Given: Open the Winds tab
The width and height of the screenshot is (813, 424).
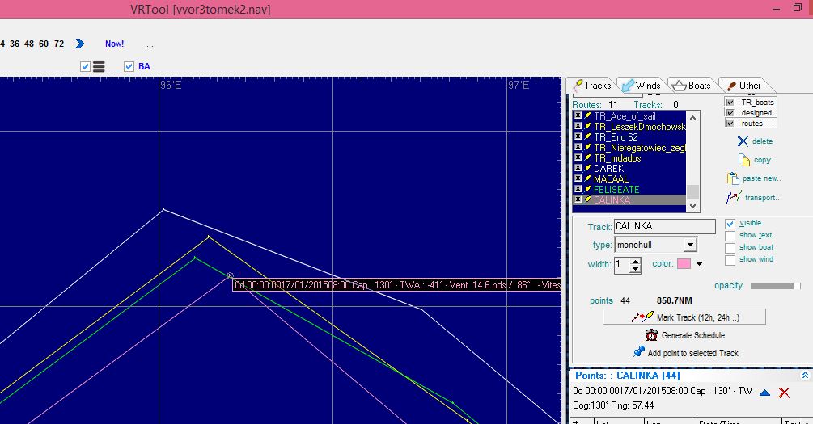Looking at the screenshot, I should click(641, 86).
